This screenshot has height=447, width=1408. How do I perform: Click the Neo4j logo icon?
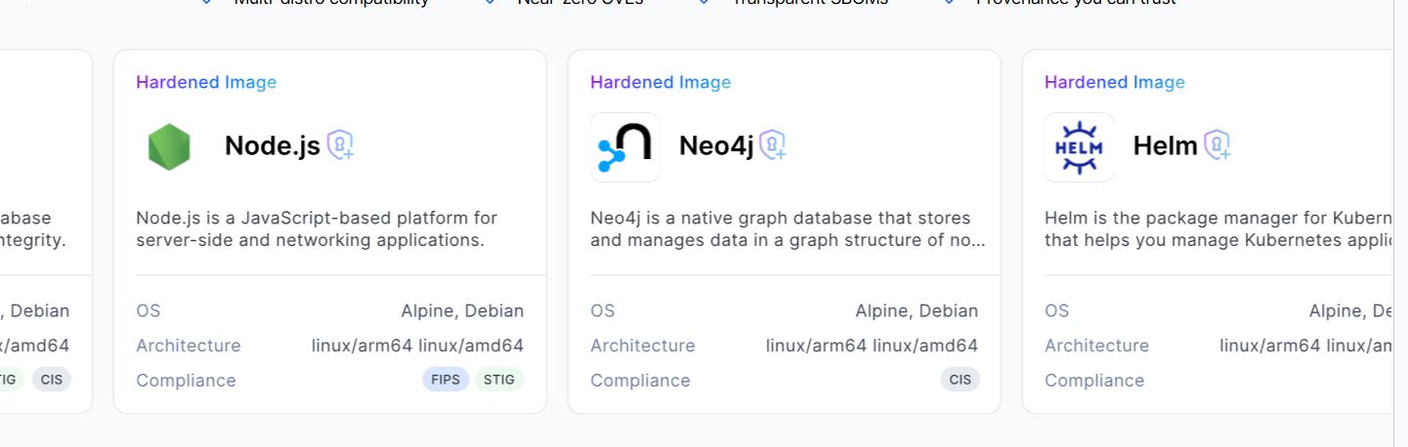(x=625, y=147)
